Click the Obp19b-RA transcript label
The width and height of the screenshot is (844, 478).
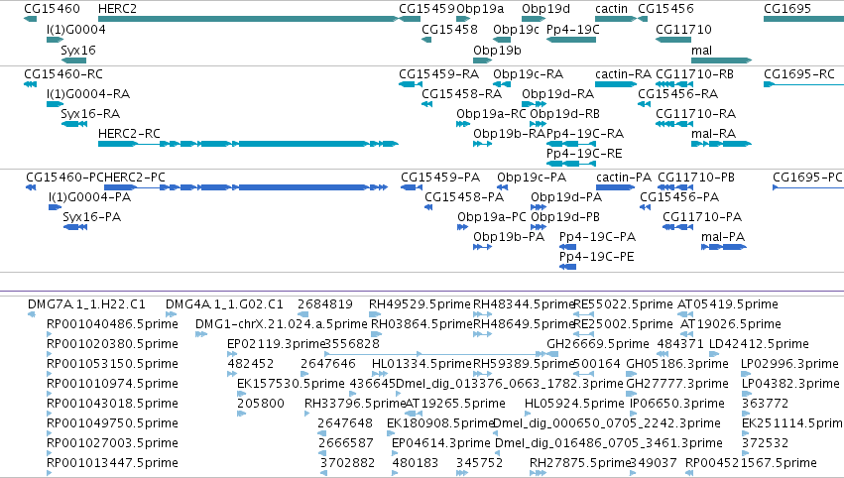[x=509, y=134]
